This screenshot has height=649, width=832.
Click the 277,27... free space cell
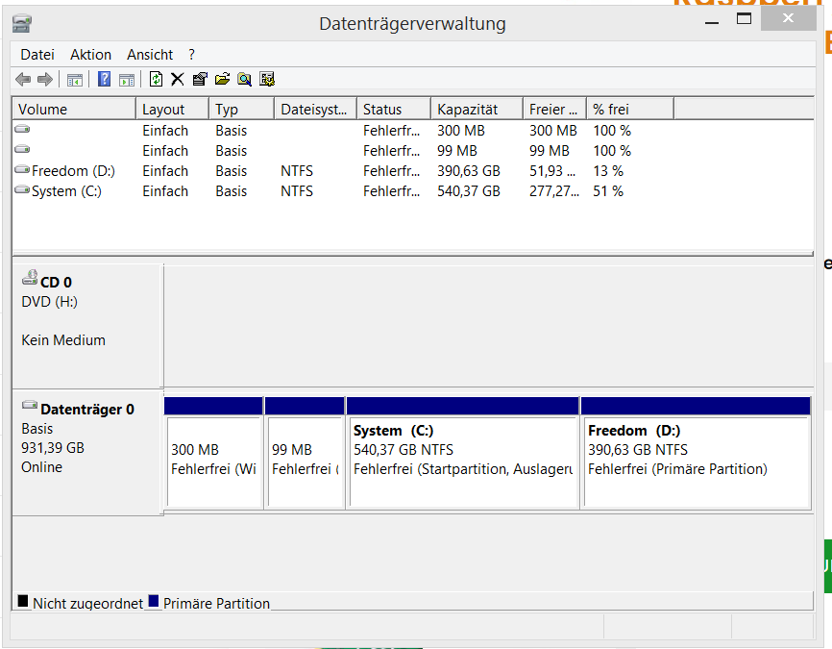554,191
